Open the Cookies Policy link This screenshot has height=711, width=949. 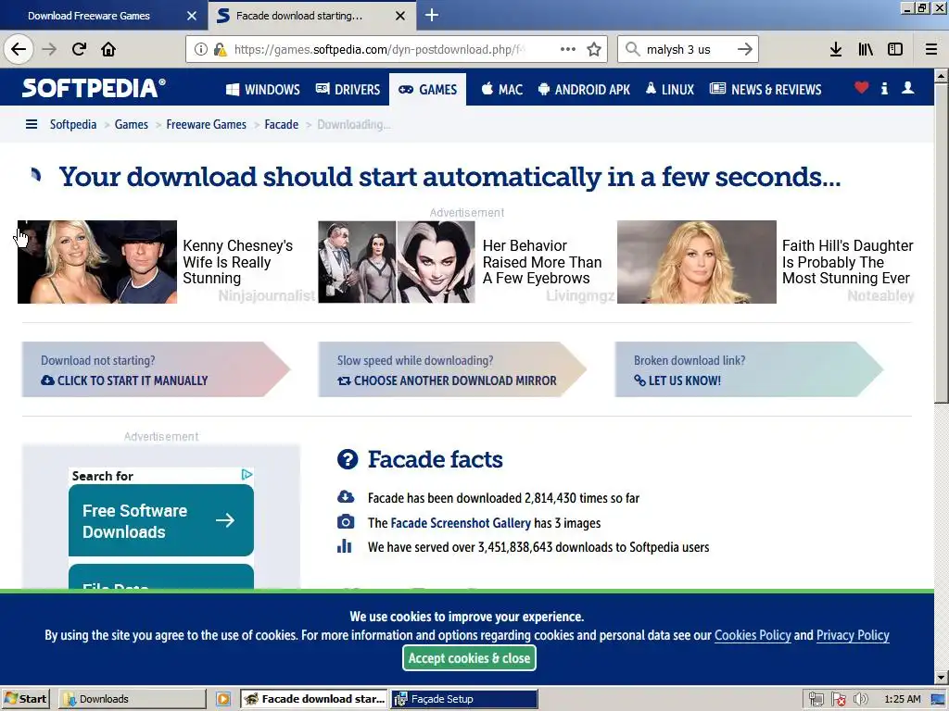pos(753,635)
